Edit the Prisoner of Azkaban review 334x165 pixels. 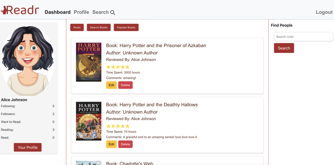coord(111,85)
